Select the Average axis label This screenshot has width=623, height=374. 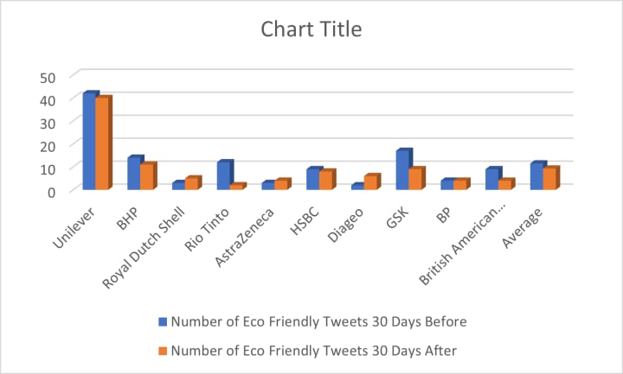523,228
